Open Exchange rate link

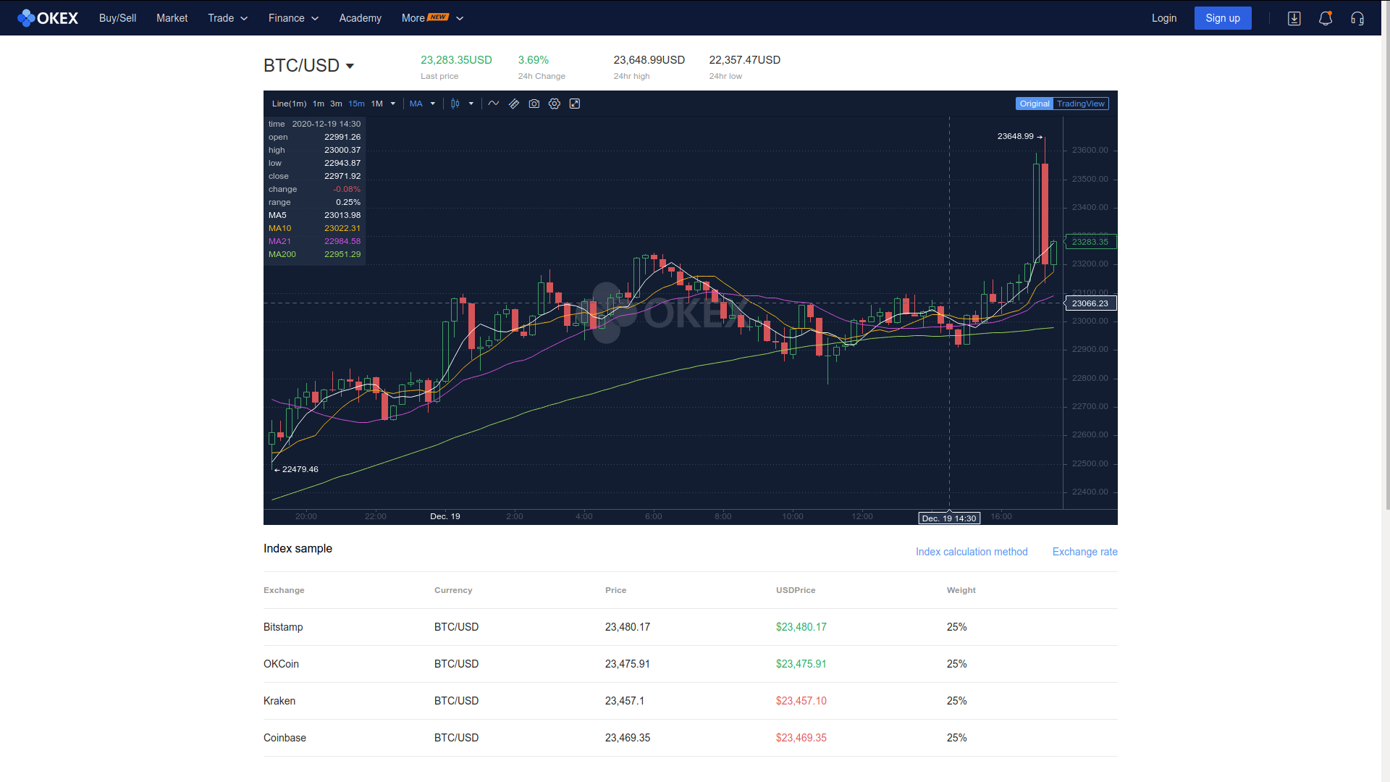pos(1084,552)
